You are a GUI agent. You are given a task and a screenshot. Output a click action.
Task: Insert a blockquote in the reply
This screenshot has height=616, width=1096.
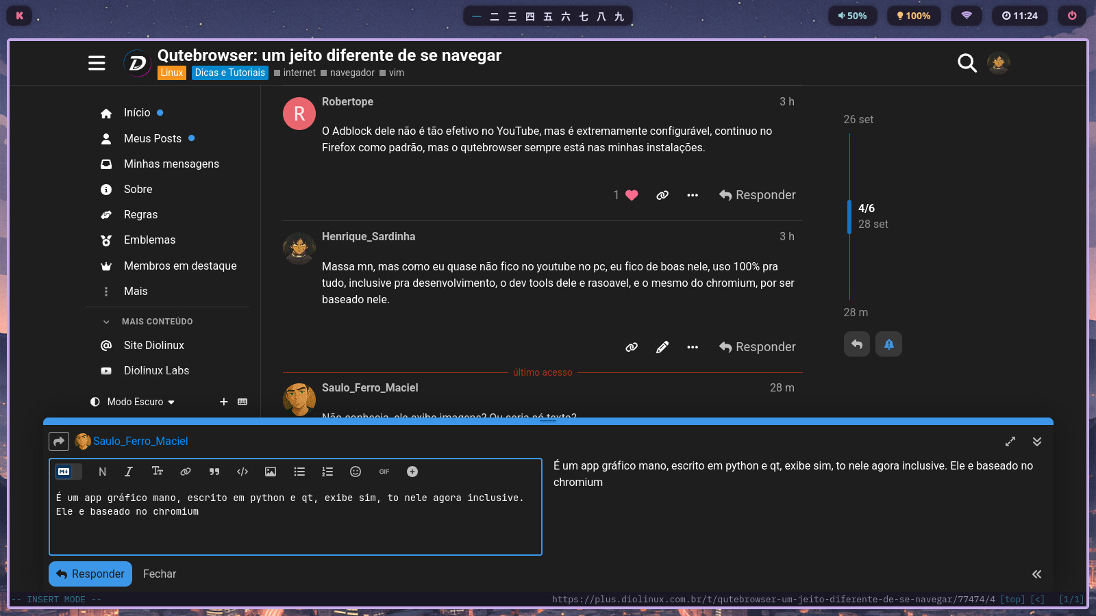[214, 472]
